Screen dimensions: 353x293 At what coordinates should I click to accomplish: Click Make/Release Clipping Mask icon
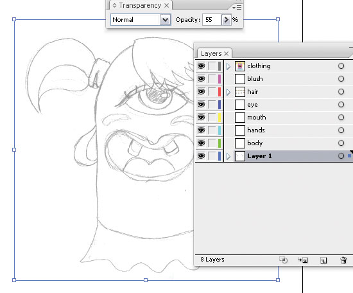click(284, 260)
